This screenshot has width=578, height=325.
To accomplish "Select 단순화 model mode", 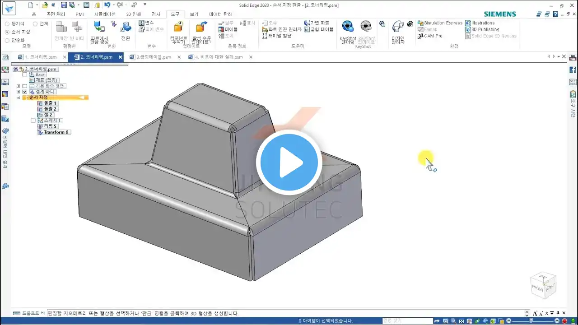I will [x=15, y=40].
